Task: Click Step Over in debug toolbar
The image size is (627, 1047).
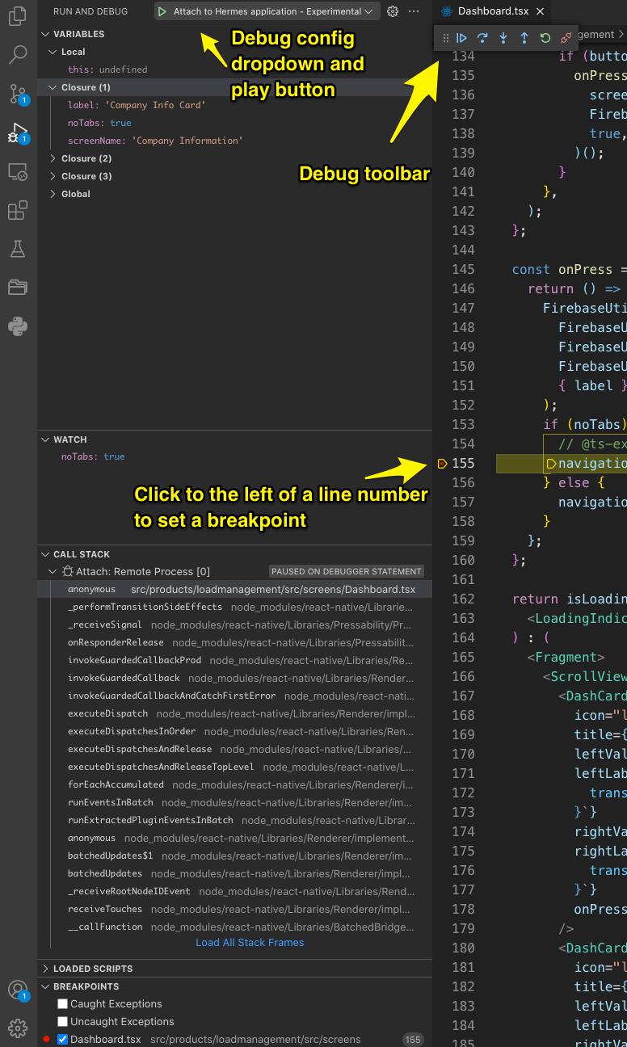Action: click(x=482, y=37)
